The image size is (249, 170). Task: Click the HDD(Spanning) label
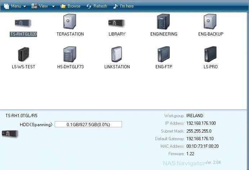(x=36, y=125)
